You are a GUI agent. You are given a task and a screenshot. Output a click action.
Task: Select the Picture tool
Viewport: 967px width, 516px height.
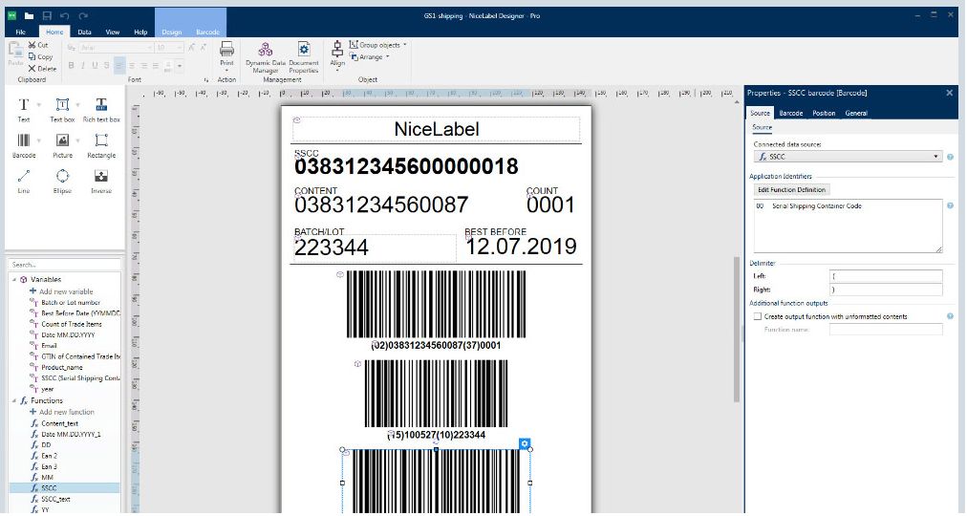pos(62,145)
